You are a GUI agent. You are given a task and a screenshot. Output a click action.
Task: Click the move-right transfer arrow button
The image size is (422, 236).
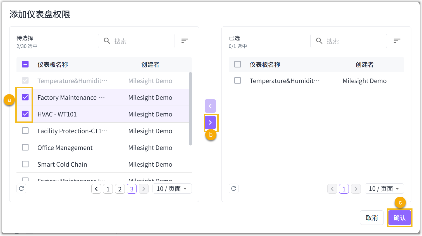pyautogui.click(x=210, y=123)
